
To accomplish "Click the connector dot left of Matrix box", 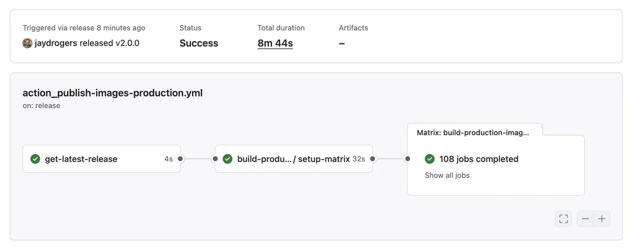I will (x=407, y=159).
